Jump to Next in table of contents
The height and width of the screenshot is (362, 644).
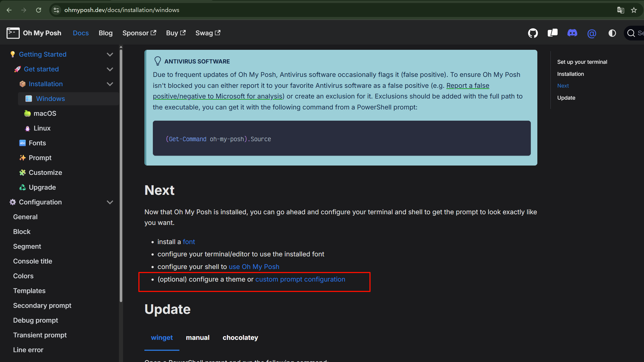[x=563, y=86]
